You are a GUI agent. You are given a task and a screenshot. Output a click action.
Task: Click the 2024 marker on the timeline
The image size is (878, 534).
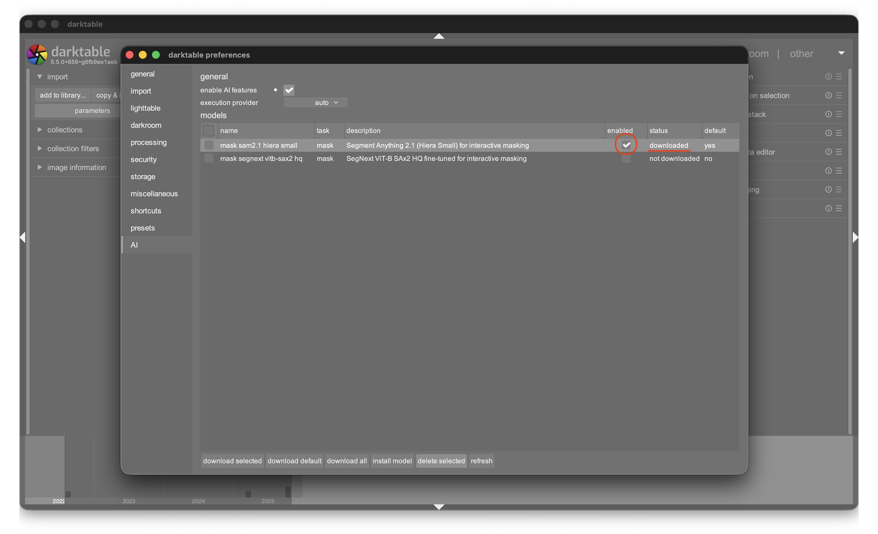pos(198,501)
